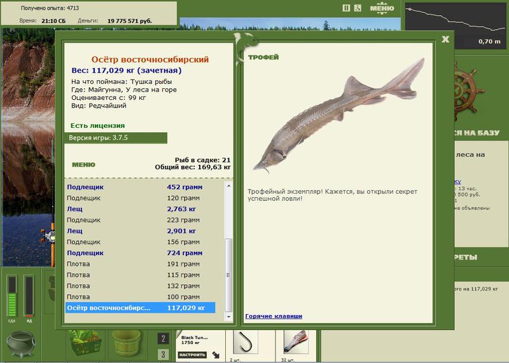Click the reel on the fishing rod
The image size is (509, 363).
[49, 236]
